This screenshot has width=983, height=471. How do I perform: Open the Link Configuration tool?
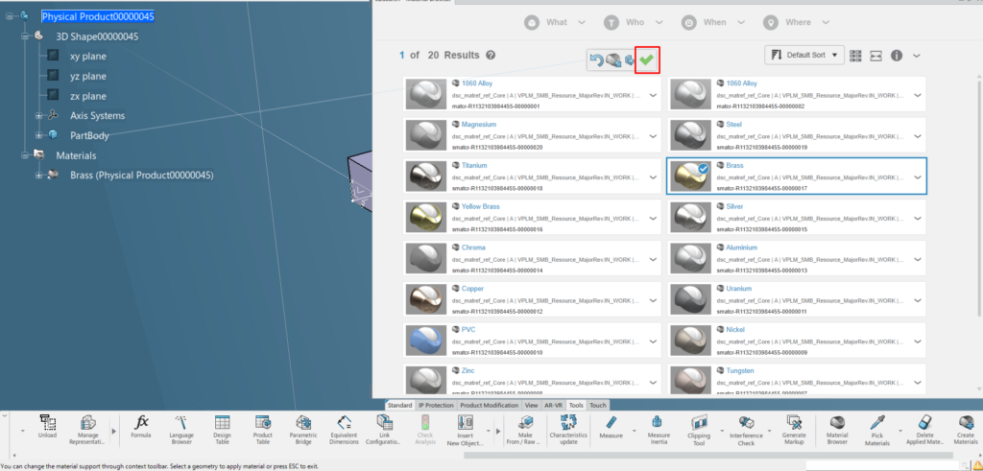(384, 429)
